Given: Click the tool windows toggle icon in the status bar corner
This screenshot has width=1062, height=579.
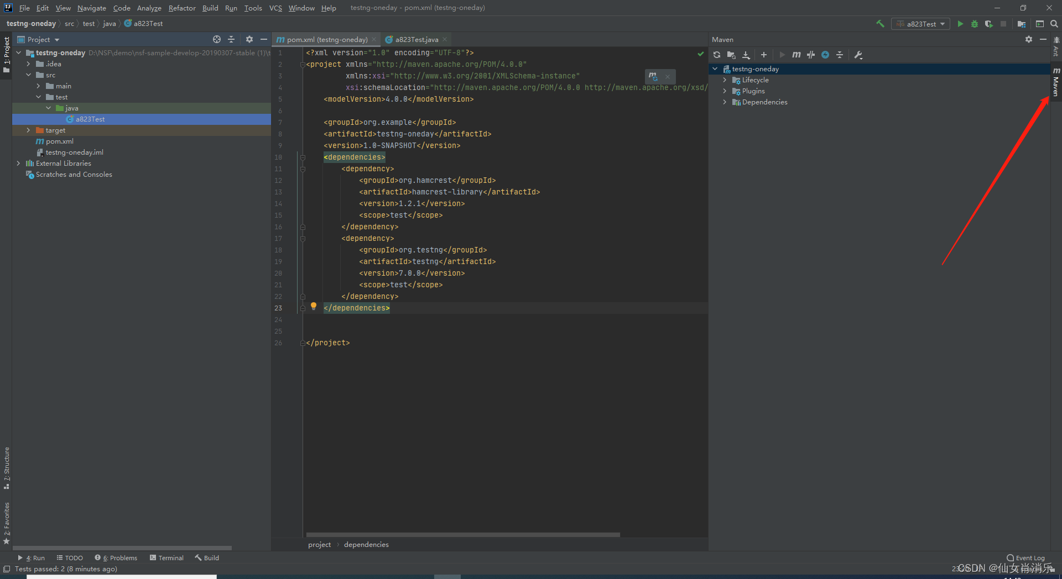Looking at the screenshot, I should pos(7,569).
